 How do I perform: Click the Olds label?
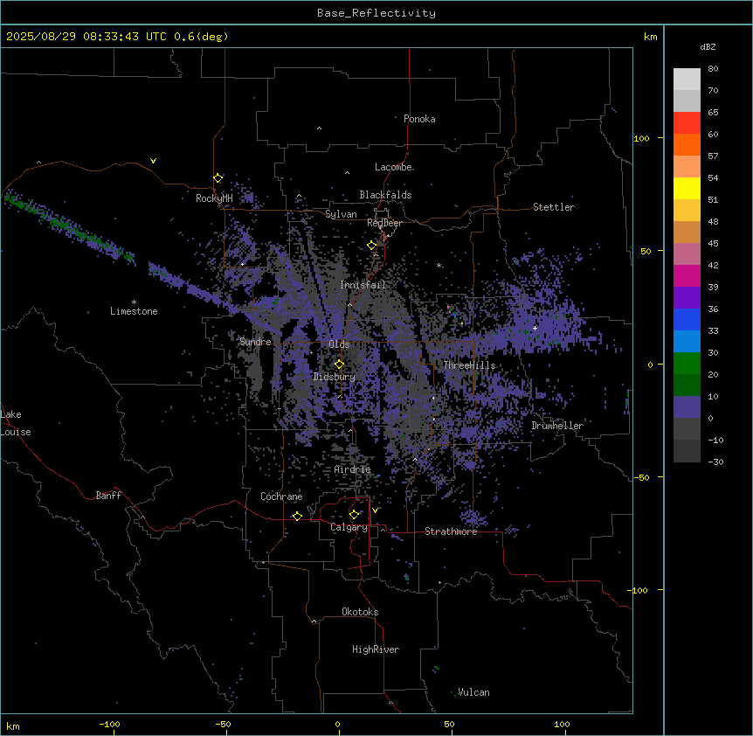coord(339,344)
